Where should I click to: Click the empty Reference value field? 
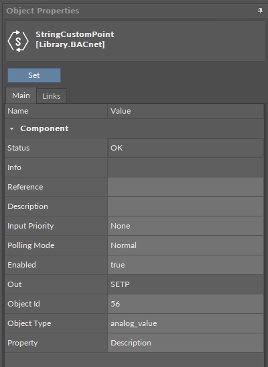186,187
